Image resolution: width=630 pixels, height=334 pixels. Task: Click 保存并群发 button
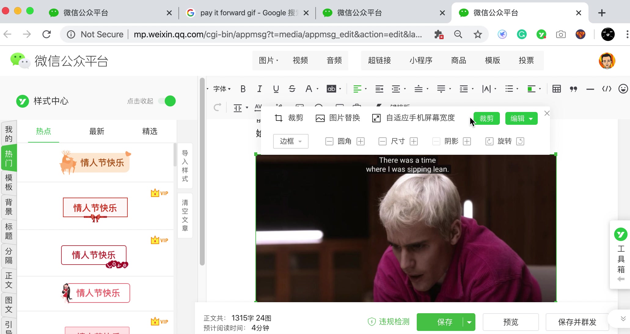coord(577,322)
